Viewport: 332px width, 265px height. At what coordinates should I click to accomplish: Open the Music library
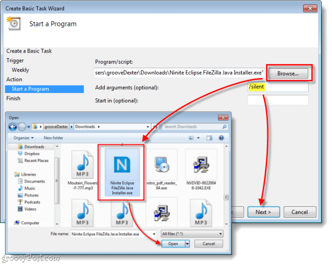point(27,188)
